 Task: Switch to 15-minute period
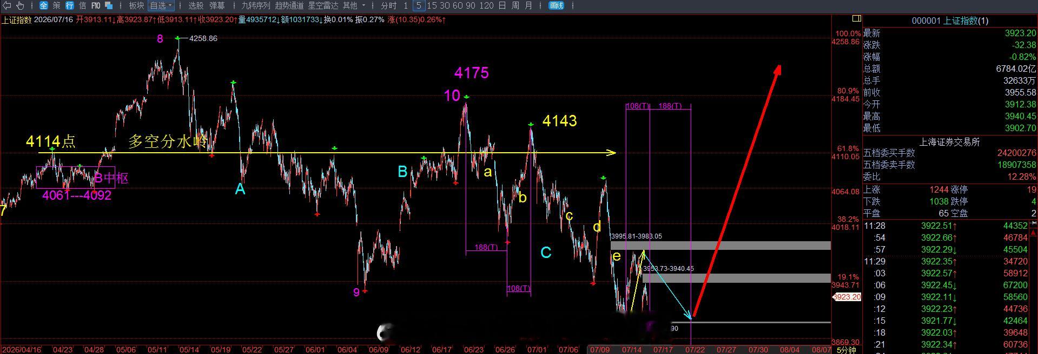click(x=432, y=5)
